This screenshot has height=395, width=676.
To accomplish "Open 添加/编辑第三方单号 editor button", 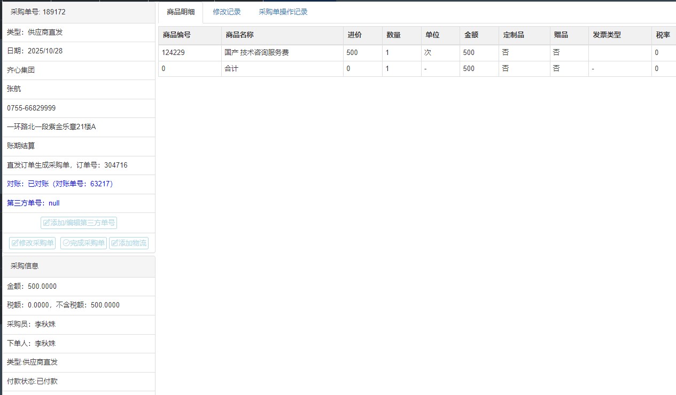I will click(x=79, y=223).
